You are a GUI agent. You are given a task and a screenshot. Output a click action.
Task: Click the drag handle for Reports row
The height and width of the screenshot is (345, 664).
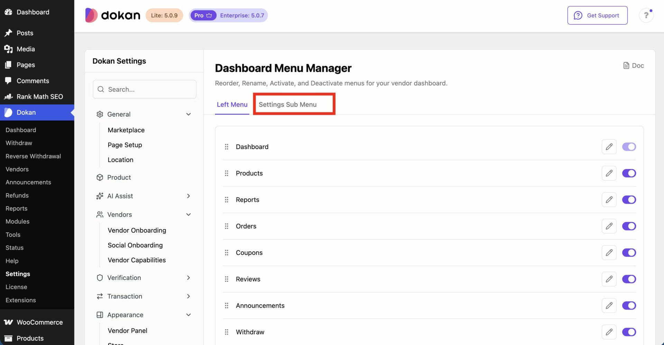(x=227, y=199)
